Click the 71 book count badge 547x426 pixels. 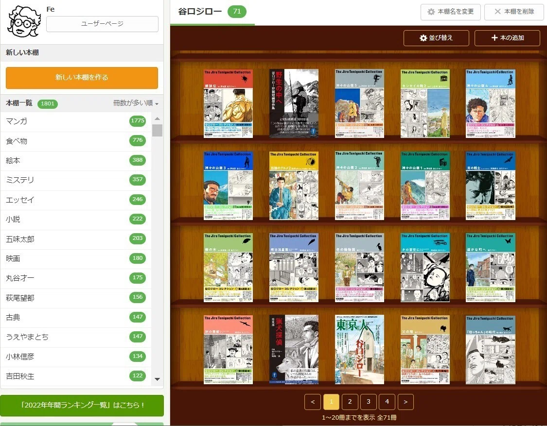point(237,12)
